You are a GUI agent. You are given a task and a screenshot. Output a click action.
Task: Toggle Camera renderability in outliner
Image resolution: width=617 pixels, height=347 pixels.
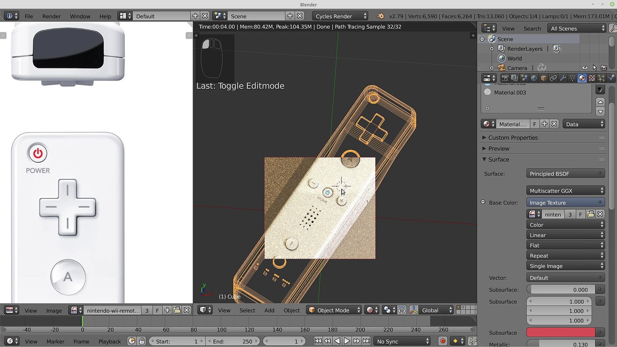[x=604, y=68]
